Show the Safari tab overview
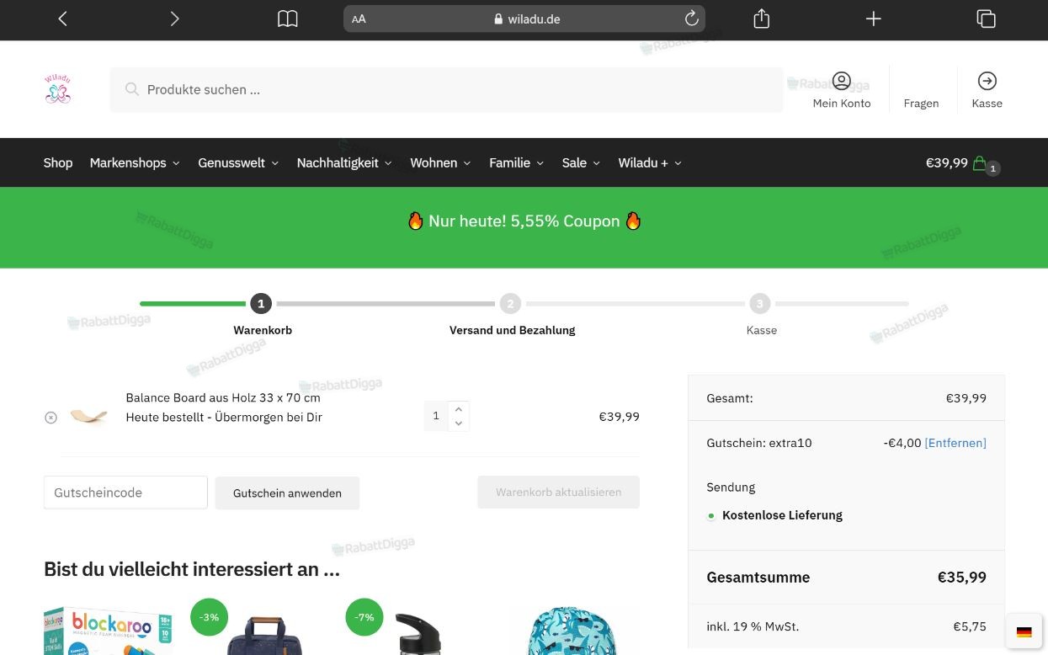Viewport: 1048px width, 655px height. pos(986,19)
